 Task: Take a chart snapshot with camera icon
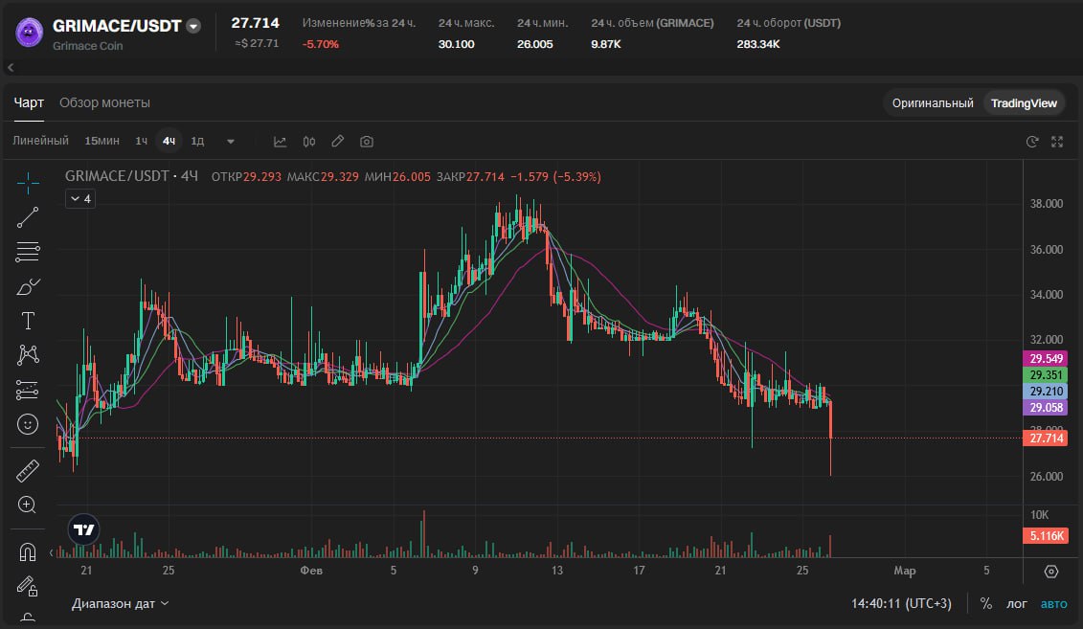pos(367,142)
